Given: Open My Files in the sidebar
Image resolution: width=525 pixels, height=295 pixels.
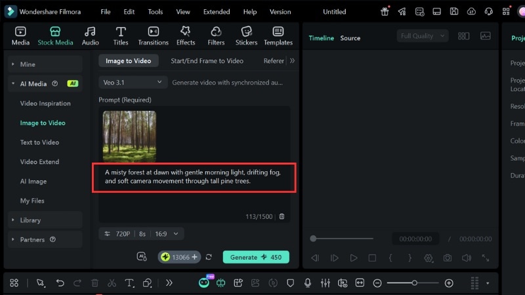Looking at the screenshot, I should click(x=32, y=201).
